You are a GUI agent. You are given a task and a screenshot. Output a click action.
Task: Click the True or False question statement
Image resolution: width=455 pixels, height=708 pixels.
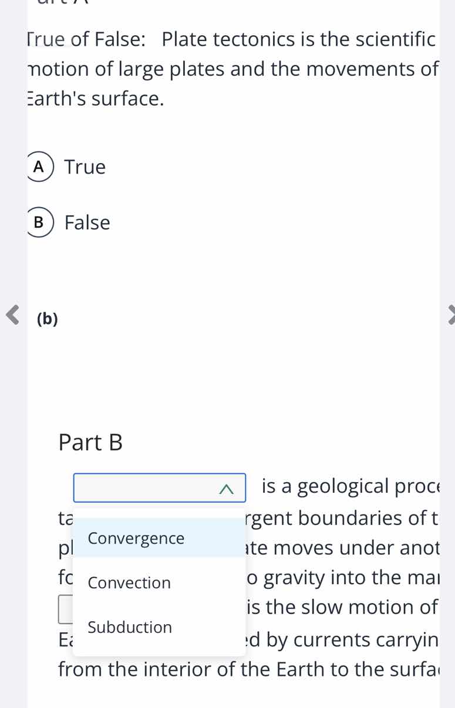(x=229, y=69)
